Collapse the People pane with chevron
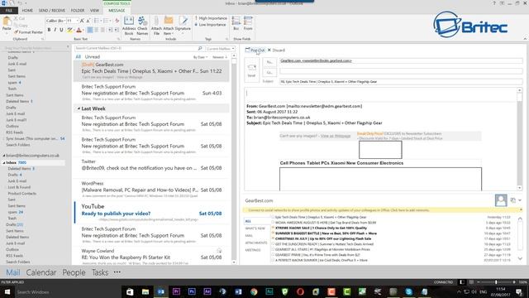 [x=520, y=200]
